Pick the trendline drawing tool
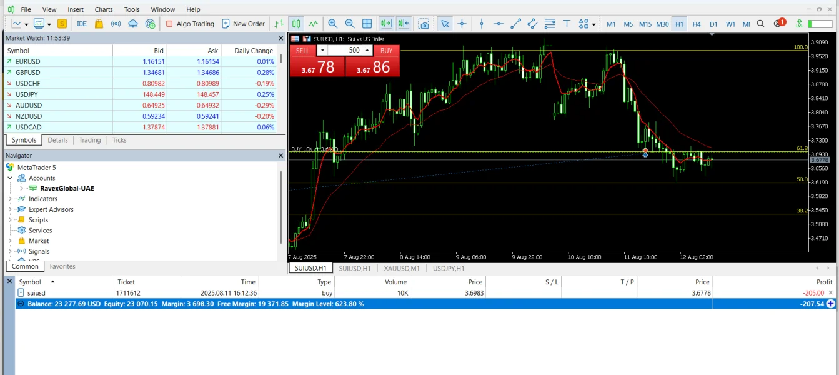 (516, 24)
